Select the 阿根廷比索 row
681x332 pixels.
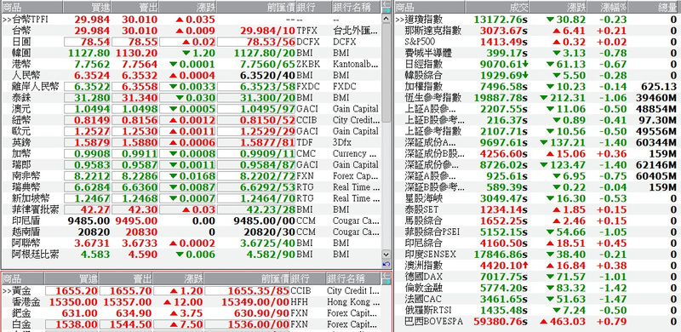(x=191, y=255)
